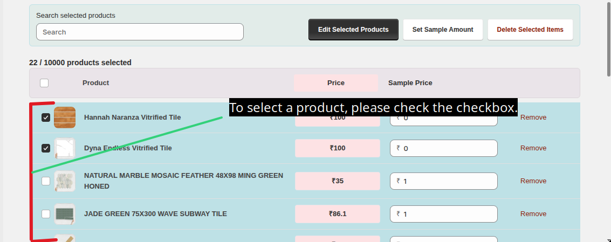Click the Sample Price column header
The height and width of the screenshot is (242, 611).
(410, 83)
